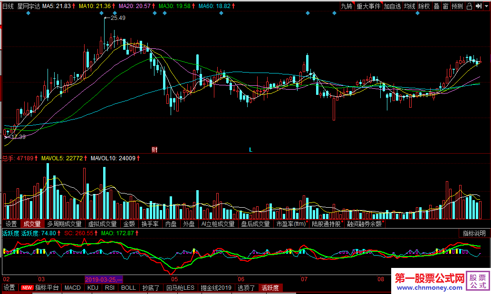Select the 换手率 turnover tab
The width and height of the screenshot is (491, 294).
pyautogui.click(x=150, y=224)
